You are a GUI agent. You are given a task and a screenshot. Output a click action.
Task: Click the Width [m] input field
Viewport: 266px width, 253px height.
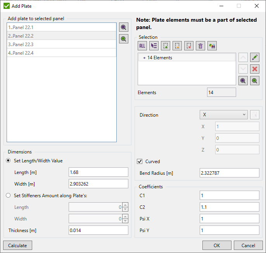(x=98, y=184)
